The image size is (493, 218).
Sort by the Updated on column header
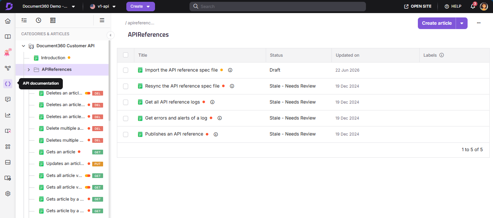click(347, 55)
